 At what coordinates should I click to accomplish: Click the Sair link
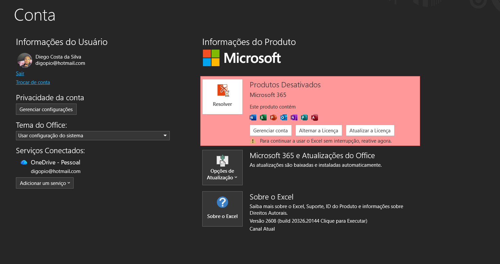[x=20, y=73]
